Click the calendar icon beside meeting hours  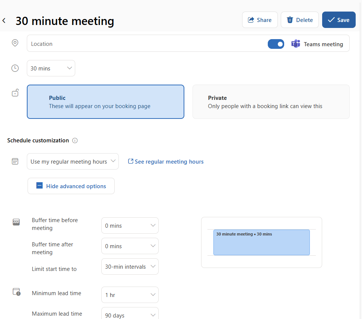(15, 161)
